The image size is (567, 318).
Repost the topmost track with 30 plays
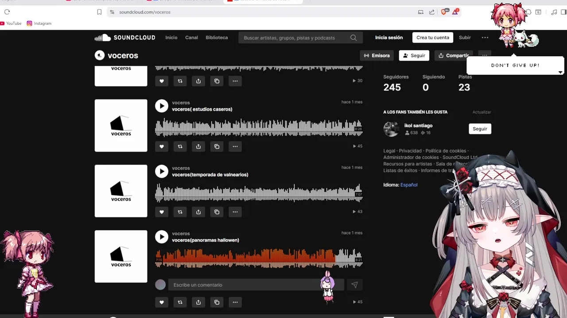[180, 81]
